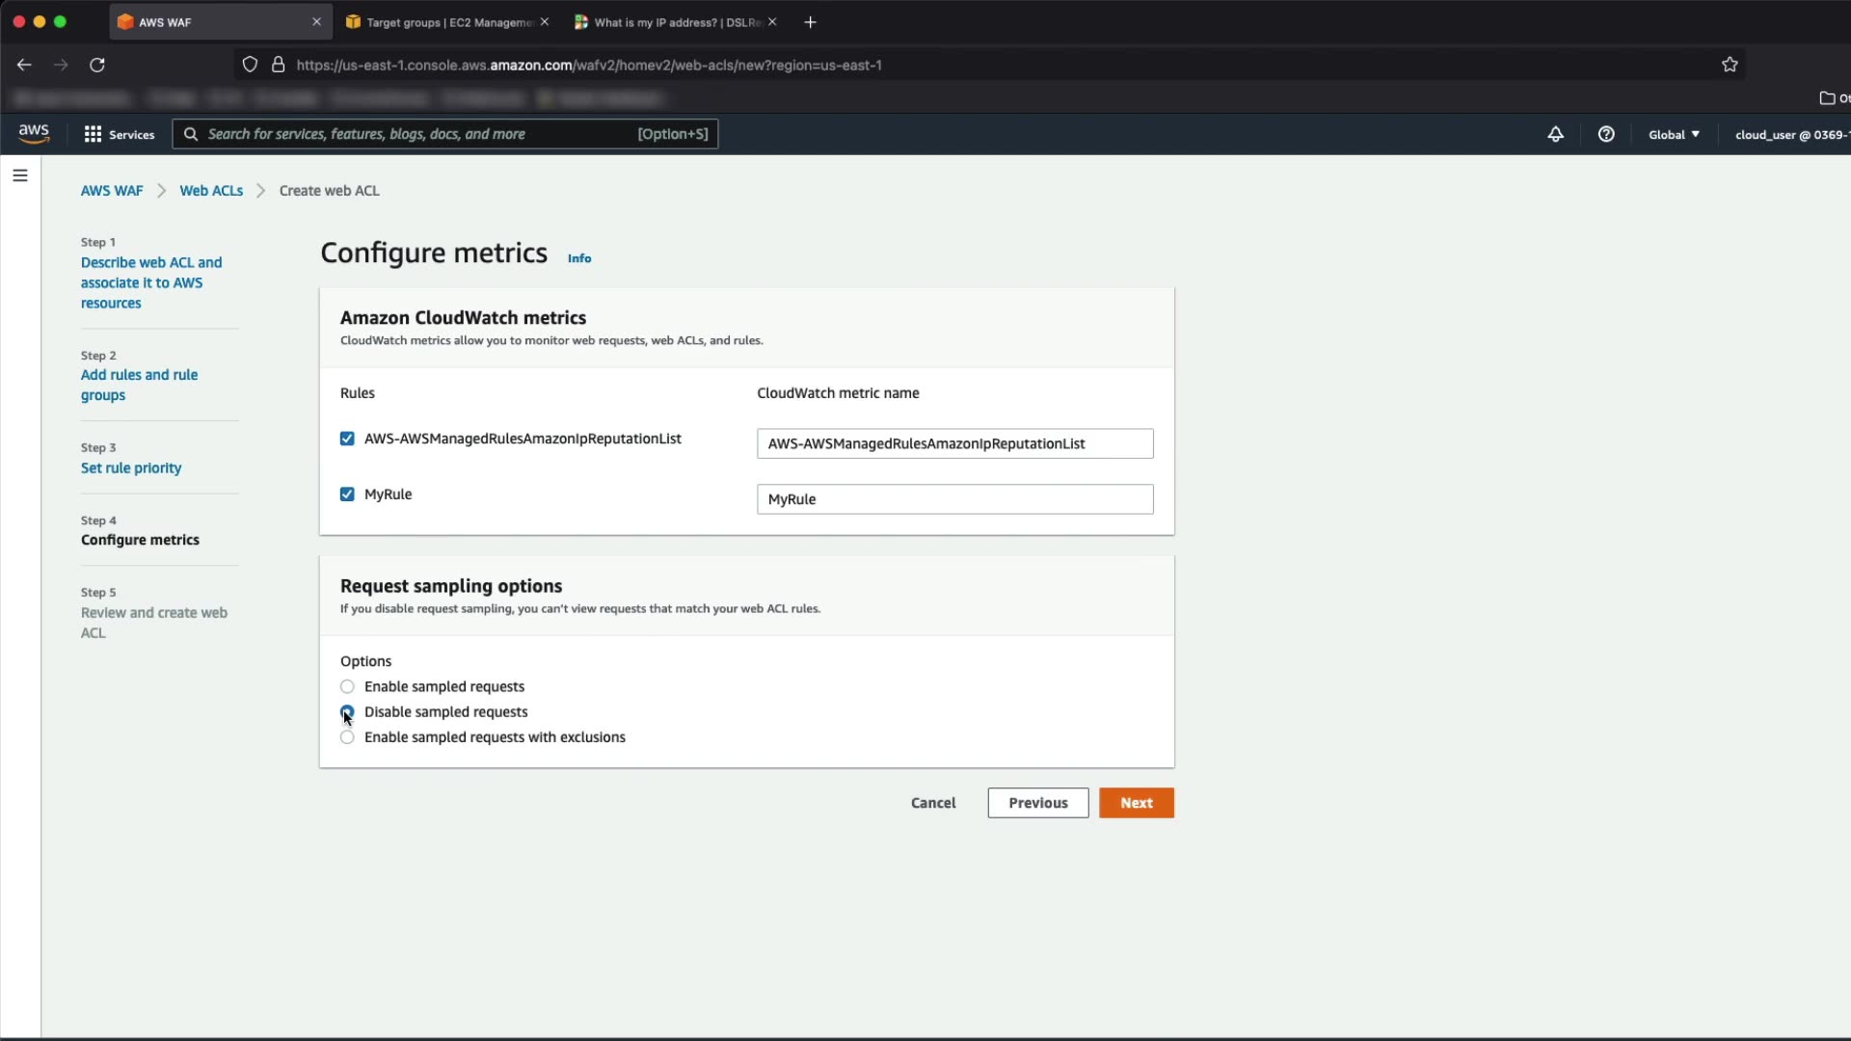Open Web ACLs breadcrumb link
1851x1041 pixels.
pyautogui.click(x=211, y=191)
